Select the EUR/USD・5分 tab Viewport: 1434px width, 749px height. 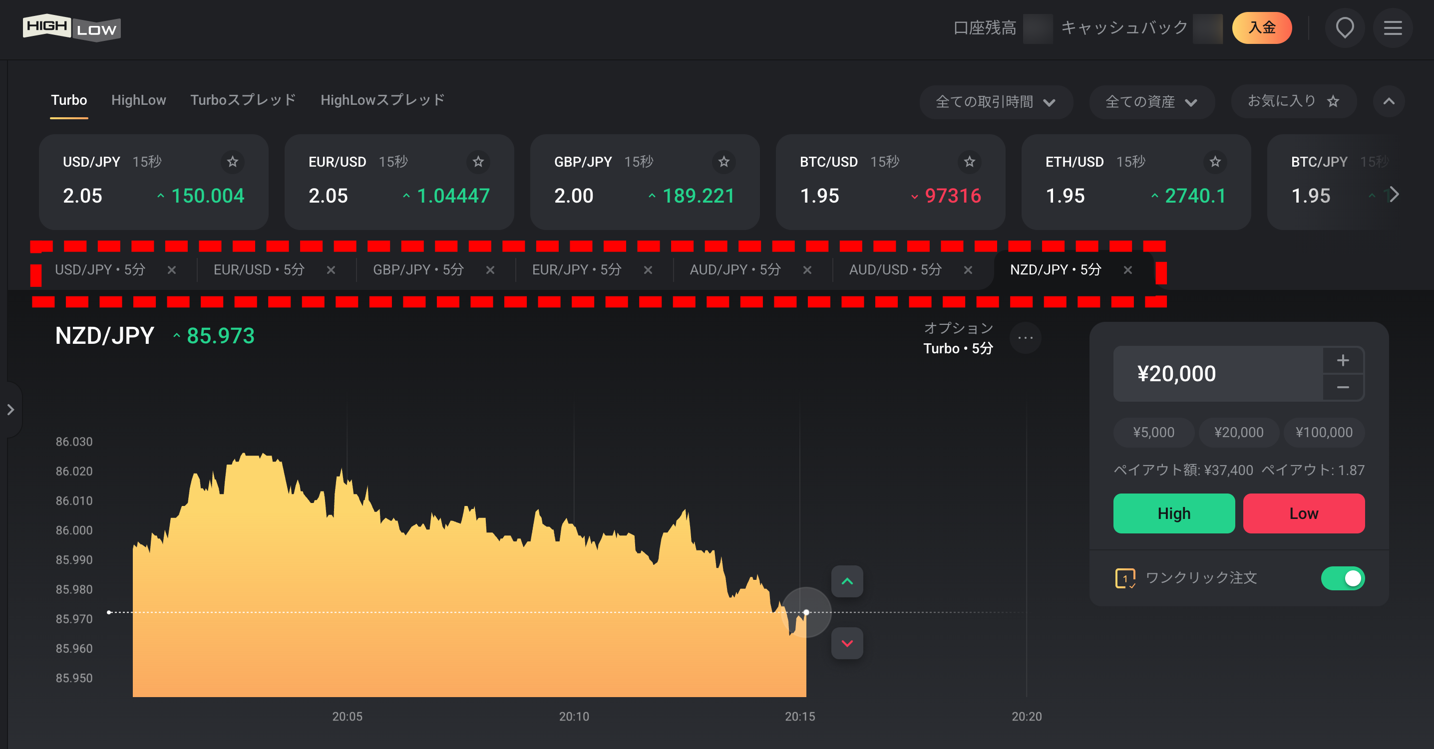pyautogui.click(x=260, y=270)
